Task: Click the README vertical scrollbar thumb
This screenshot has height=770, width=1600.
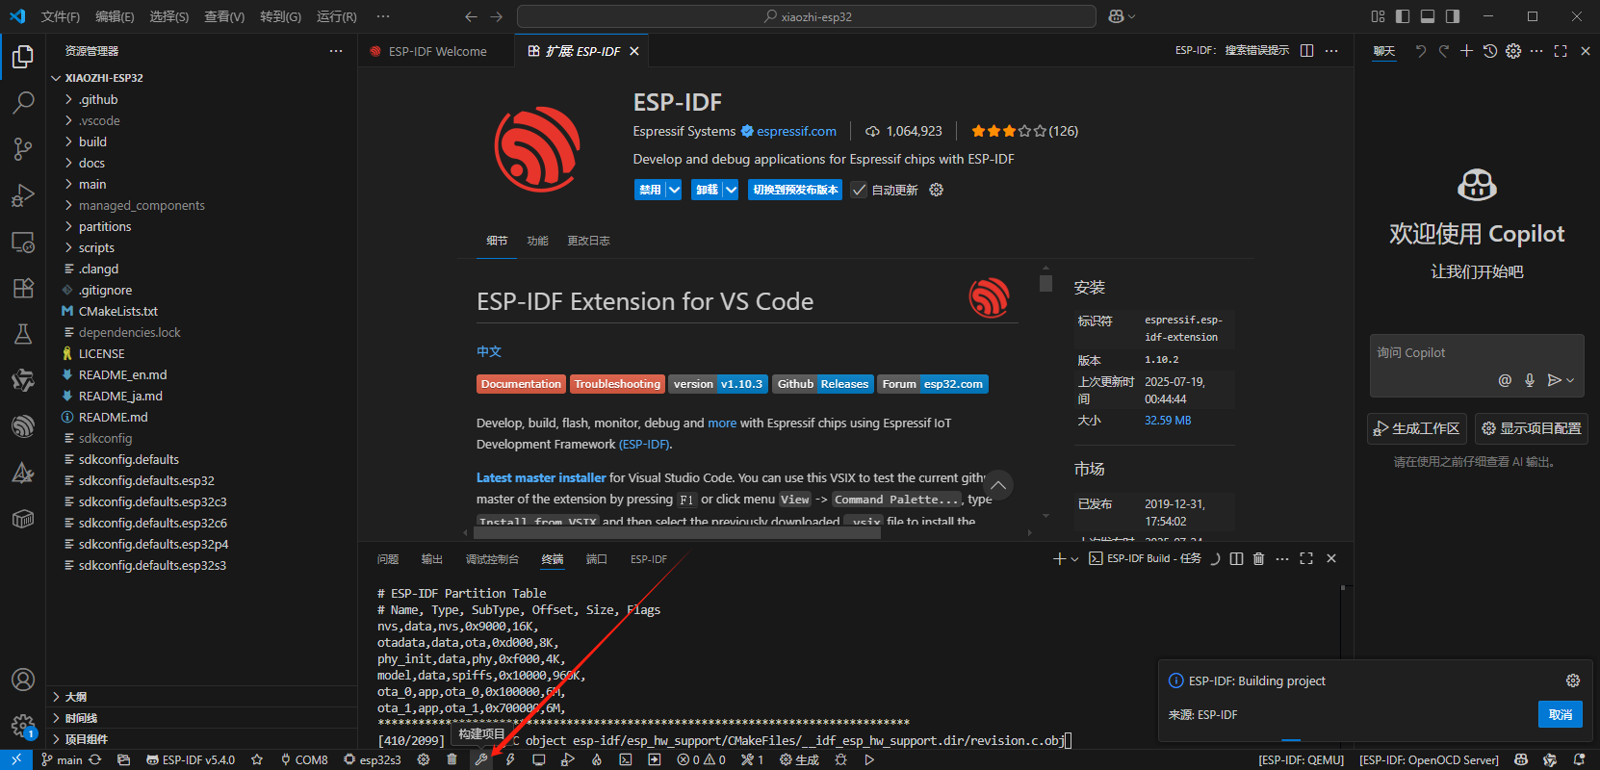Action: 1045,283
